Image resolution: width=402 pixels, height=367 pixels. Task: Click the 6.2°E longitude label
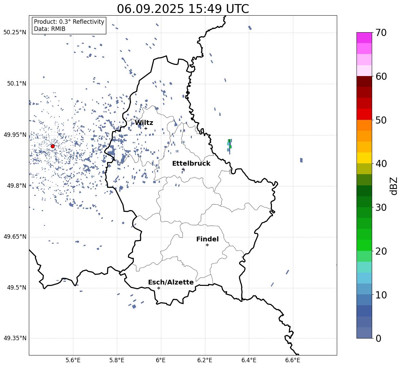pos(205,360)
